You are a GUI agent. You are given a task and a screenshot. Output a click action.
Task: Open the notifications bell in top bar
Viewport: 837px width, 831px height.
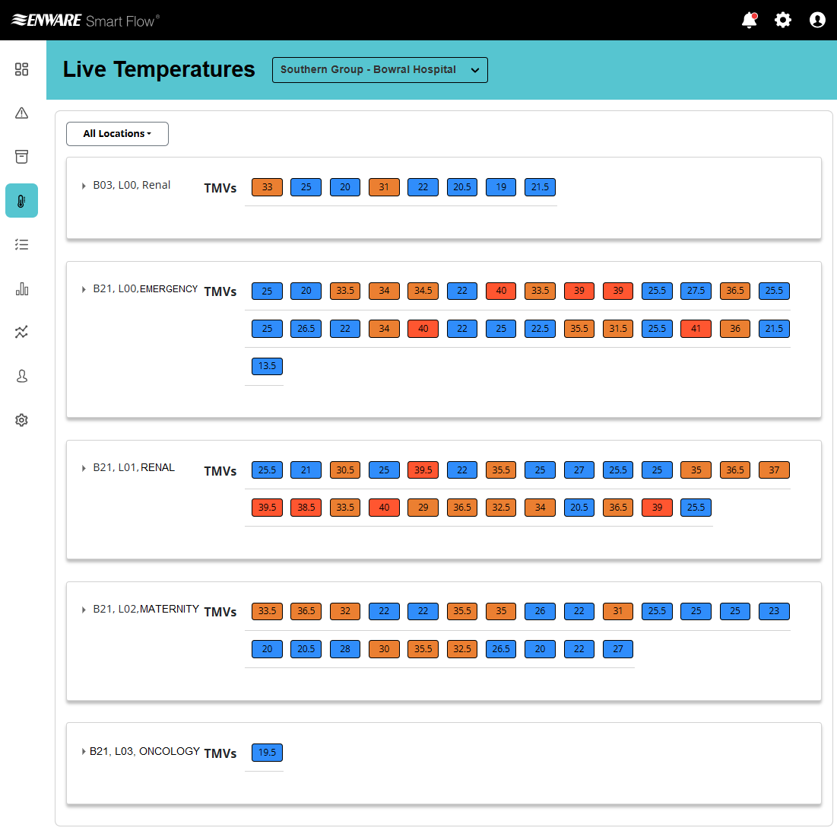[750, 21]
